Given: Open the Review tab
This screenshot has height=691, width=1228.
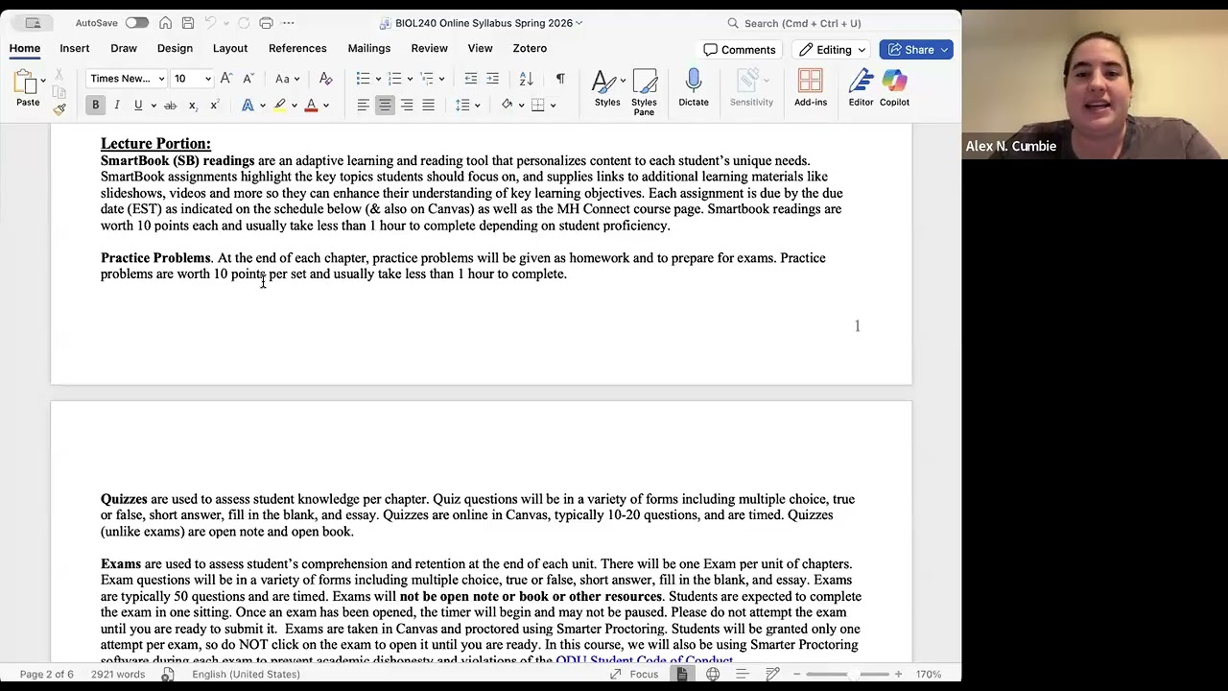Looking at the screenshot, I should [x=430, y=48].
